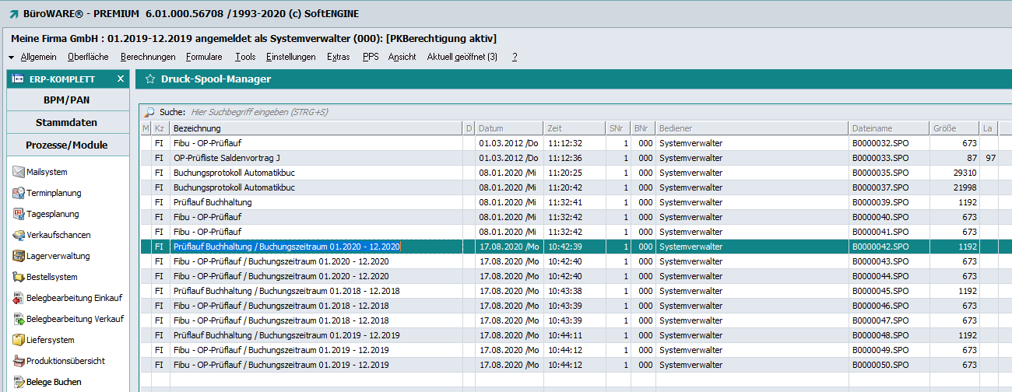Launch the Tagesplanung icon

click(x=19, y=214)
